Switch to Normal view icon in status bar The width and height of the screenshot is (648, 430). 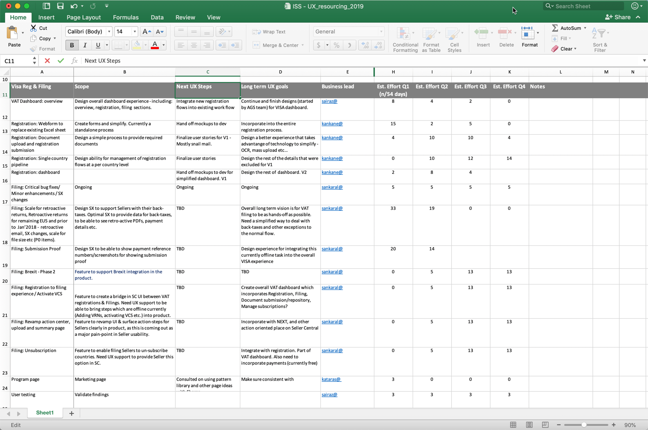513,425
